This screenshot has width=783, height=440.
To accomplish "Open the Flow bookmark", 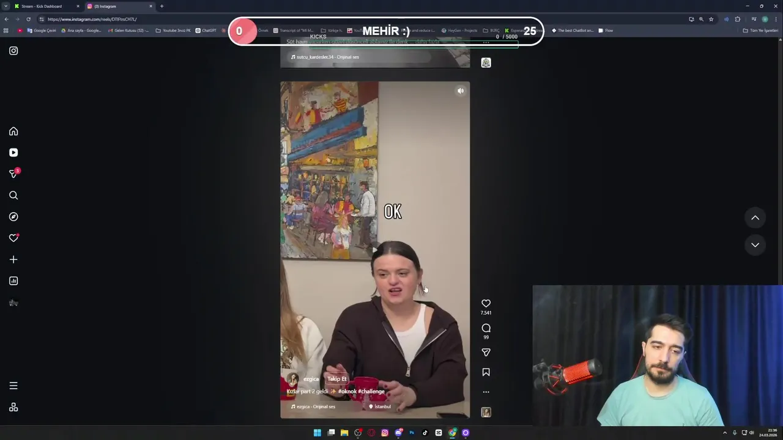I will click(606, 31).
